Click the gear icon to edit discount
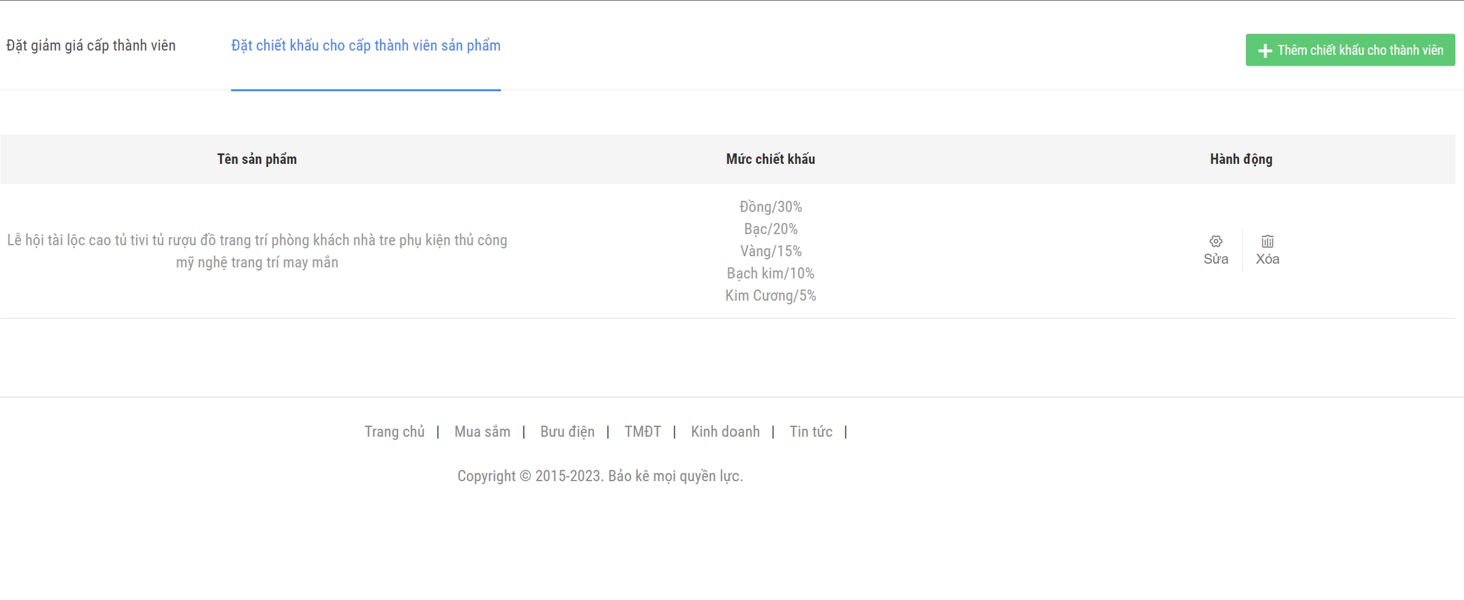 pos(1215,242)
